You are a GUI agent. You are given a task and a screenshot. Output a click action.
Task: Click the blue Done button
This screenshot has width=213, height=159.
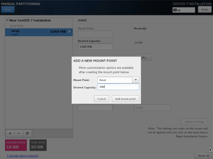(8, 10)
